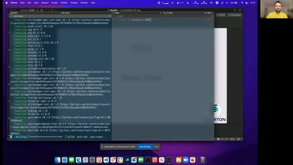The image size is (293, 165).
Task: Open Finder from the Dock
Action: coord(58,160)
